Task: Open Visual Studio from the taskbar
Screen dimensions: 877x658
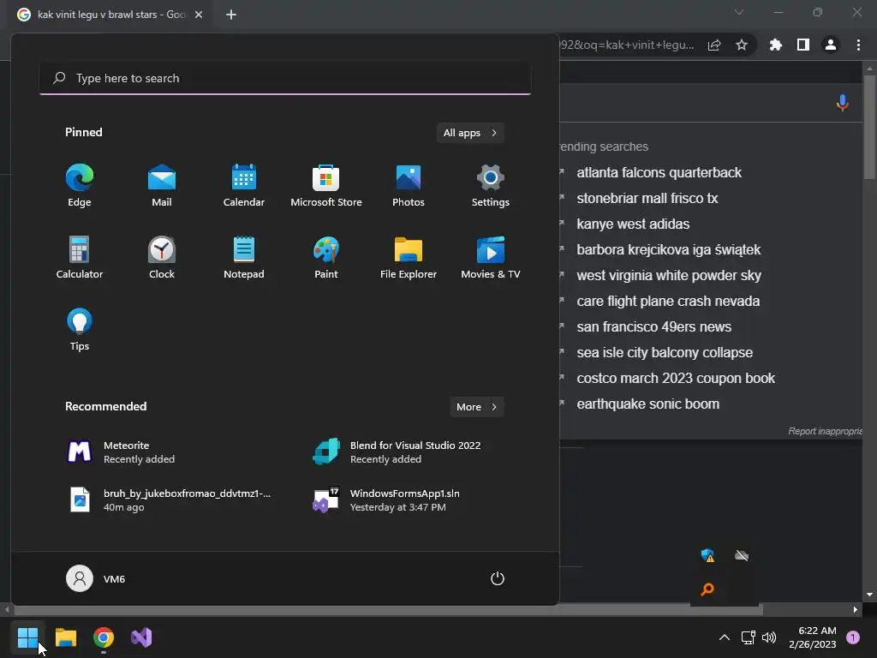Action: pyautogui.click(x=141, y=637)
